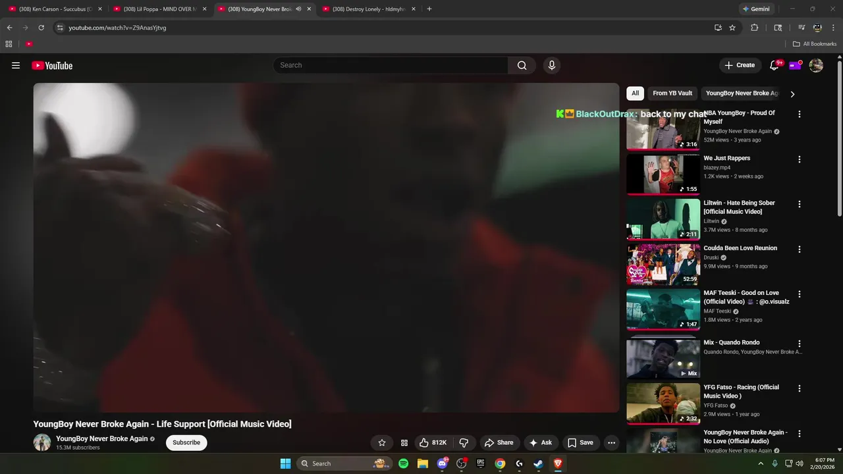843x474 pixels.
Task: Switch to Lil Poppa MIND OVER tab
Action: (160, 9)
